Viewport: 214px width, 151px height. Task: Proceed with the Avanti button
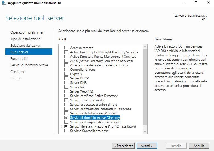(147, 146)
